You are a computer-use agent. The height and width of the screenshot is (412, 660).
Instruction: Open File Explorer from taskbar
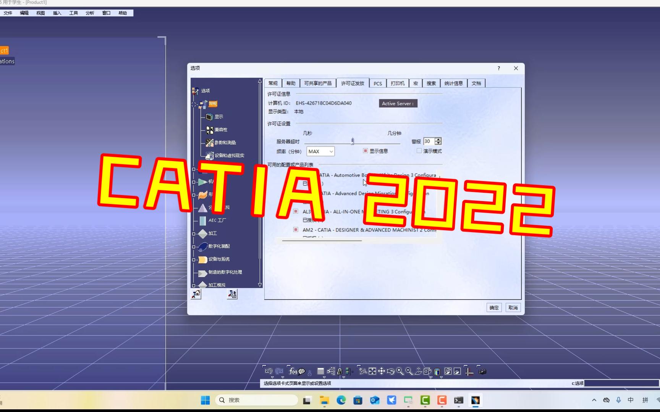pyautogui.click(x=324, y=400)
